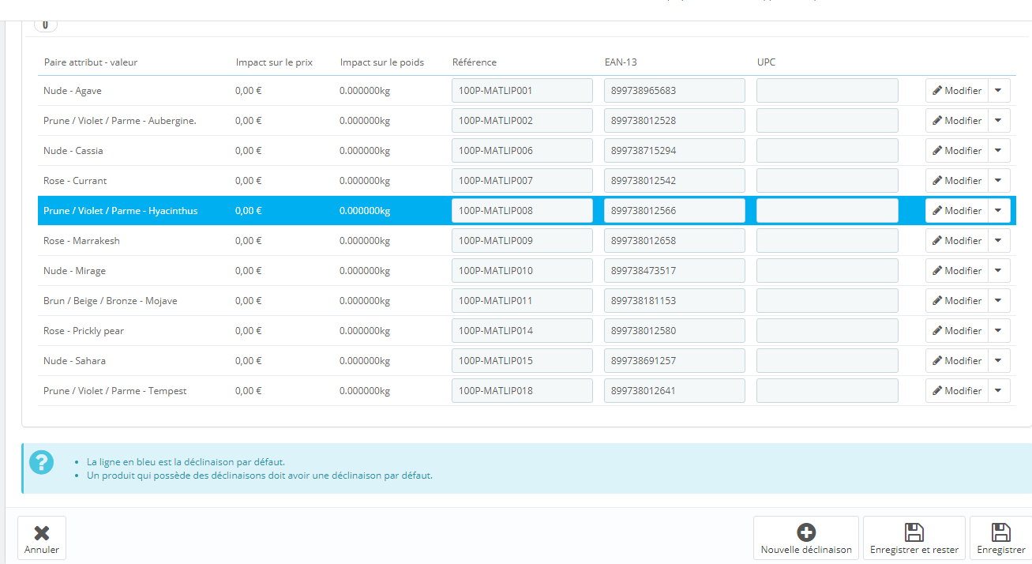Click the Annuler cross icon
Screen dimensions: 1032x564
(42, 532)
